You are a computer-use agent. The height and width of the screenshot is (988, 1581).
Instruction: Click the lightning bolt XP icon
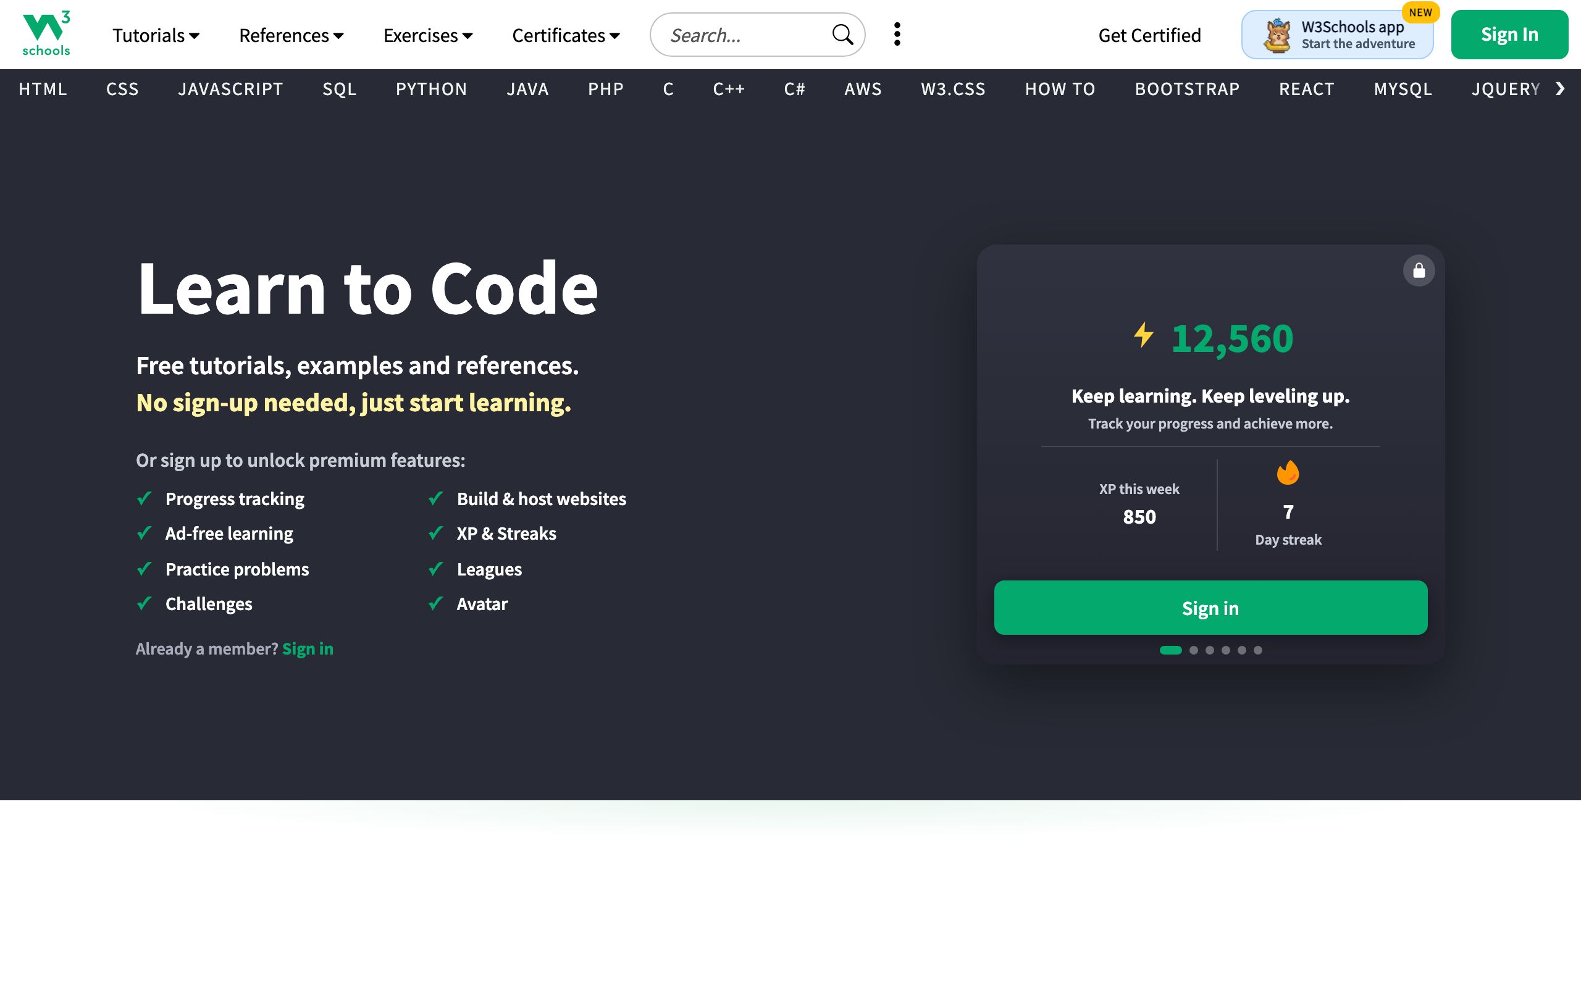click(x=1143, y=335)
